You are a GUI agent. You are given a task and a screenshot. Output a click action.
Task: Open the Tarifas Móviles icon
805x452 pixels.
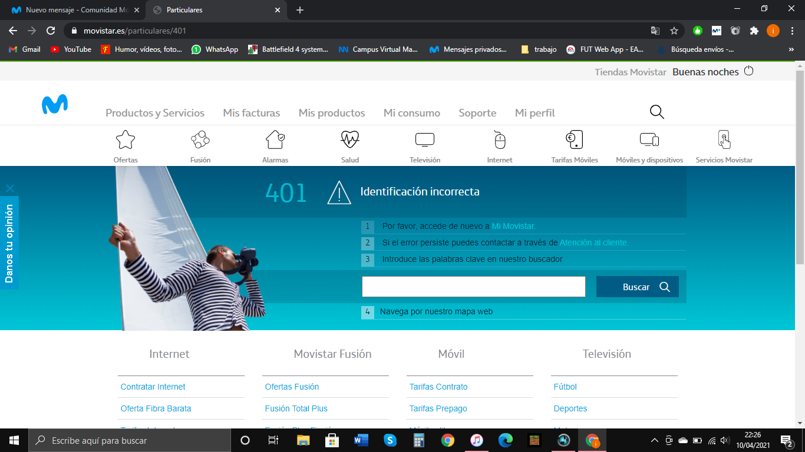(x=574, y=140)
